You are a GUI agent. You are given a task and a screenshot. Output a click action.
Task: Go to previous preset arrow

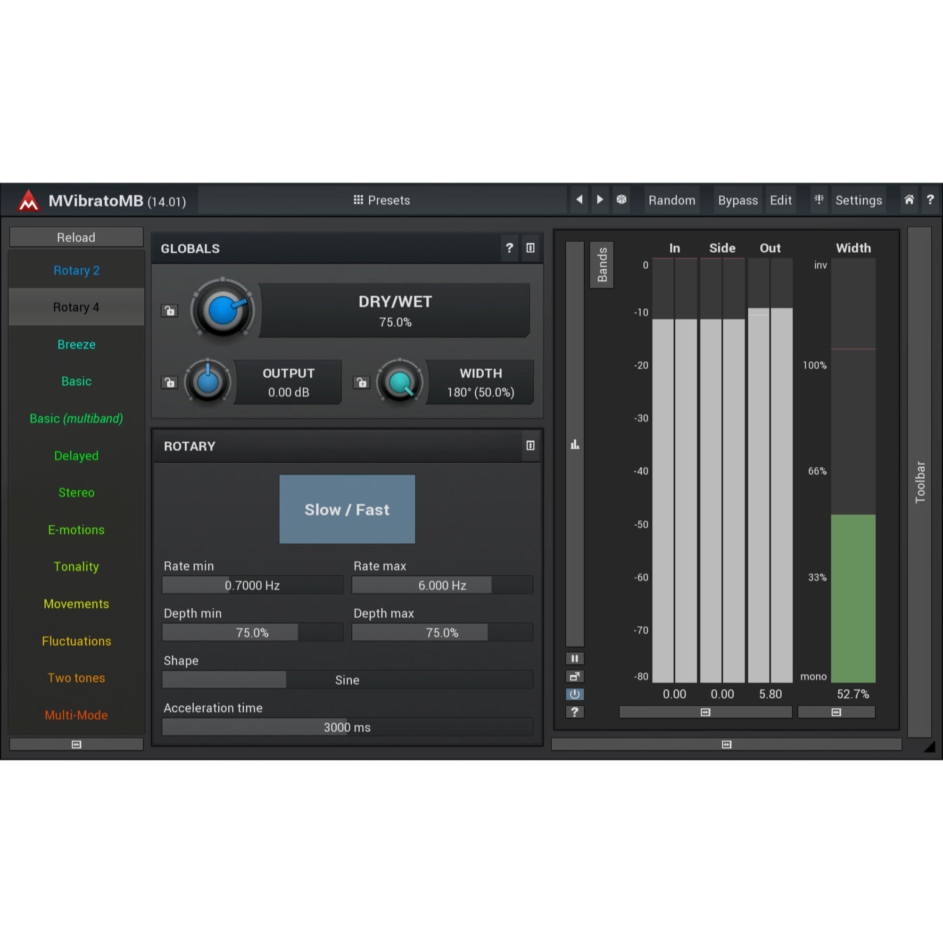[579, 199]
